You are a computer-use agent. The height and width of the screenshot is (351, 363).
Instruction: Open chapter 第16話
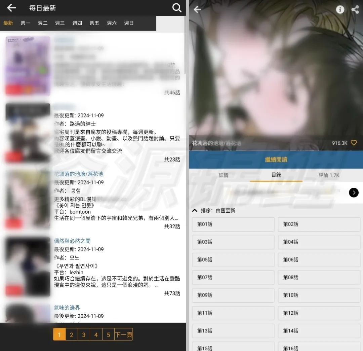click(319, 347)
